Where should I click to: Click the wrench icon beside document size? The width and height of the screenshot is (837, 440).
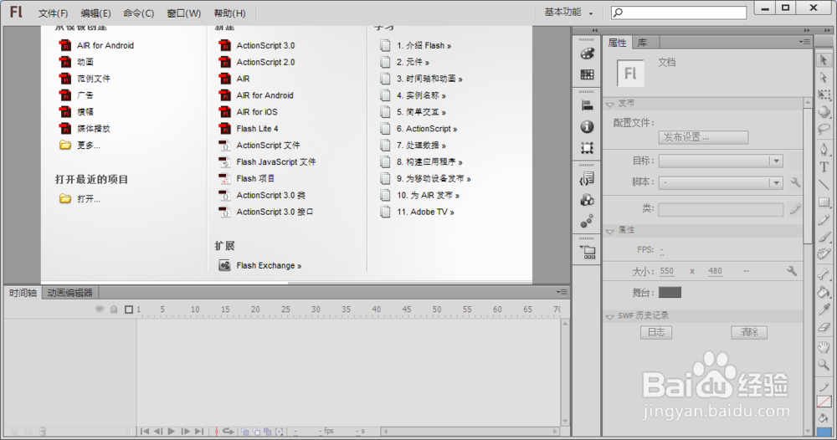[x=792, y=271]
